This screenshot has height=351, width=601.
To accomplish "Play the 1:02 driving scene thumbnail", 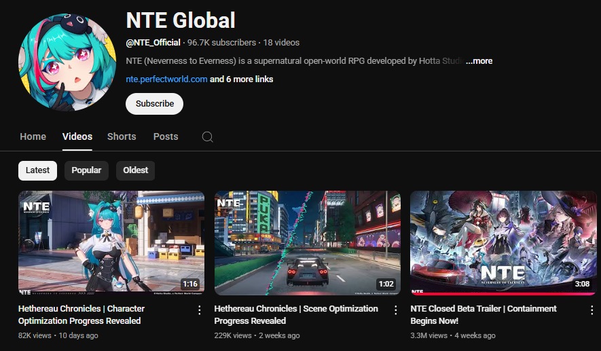I will tap(308, 243).
